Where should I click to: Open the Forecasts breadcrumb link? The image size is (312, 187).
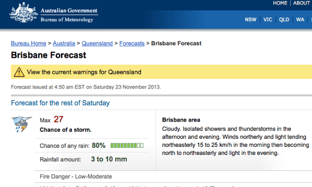(132, 43)
